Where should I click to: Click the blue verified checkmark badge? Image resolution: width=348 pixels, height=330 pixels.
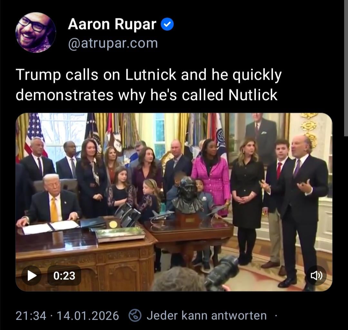click(167, 24)
